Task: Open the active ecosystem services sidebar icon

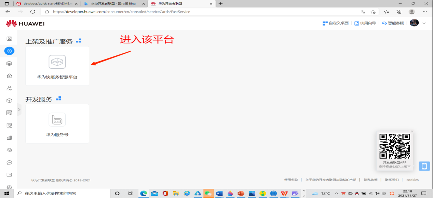Action: point(10,51)
